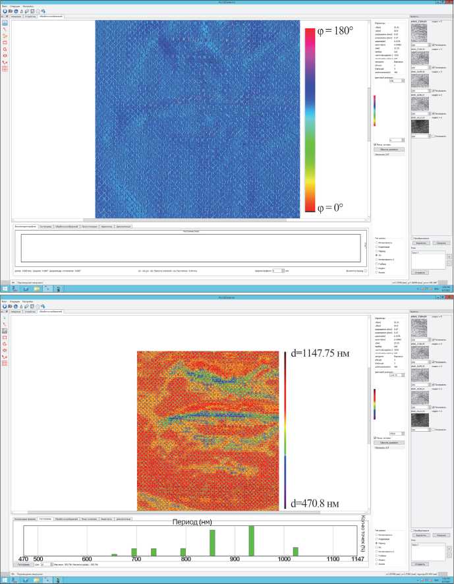Click left button under the transformations checkbox, top window

[421, 243]
